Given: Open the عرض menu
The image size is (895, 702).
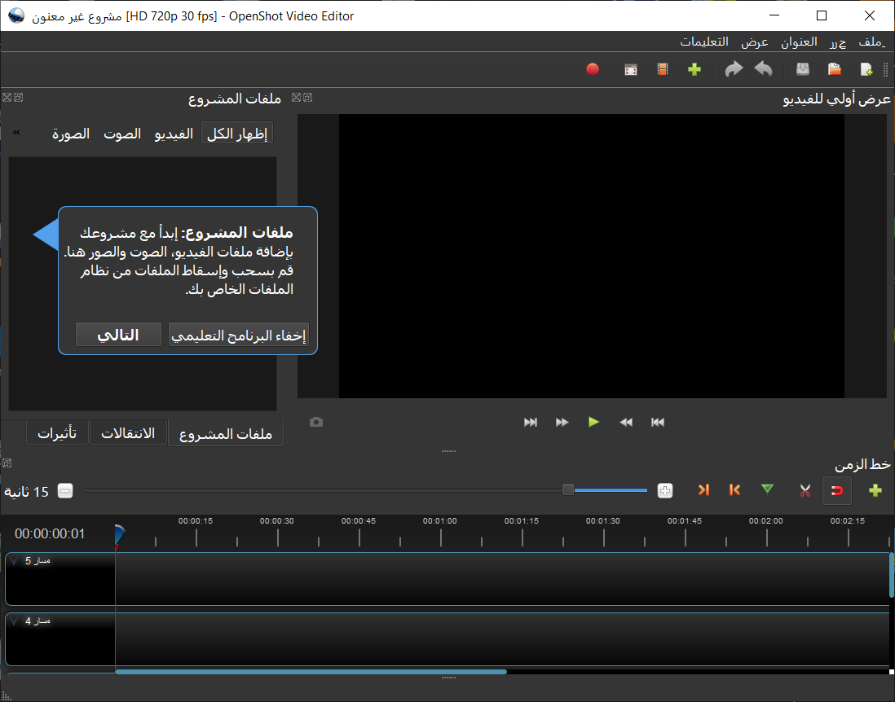Looking at the screenshot, I should (x=755, y=42).
